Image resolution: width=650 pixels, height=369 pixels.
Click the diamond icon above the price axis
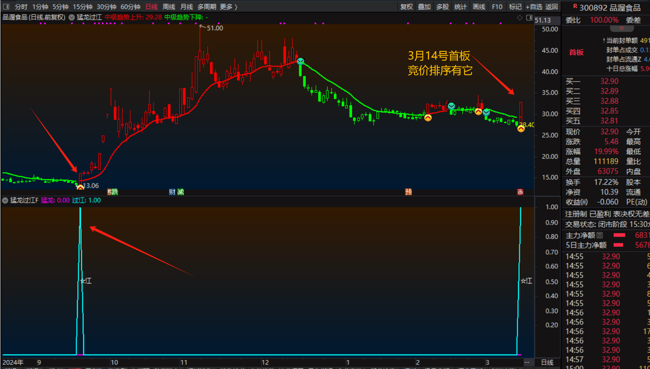tap(519, 17)
